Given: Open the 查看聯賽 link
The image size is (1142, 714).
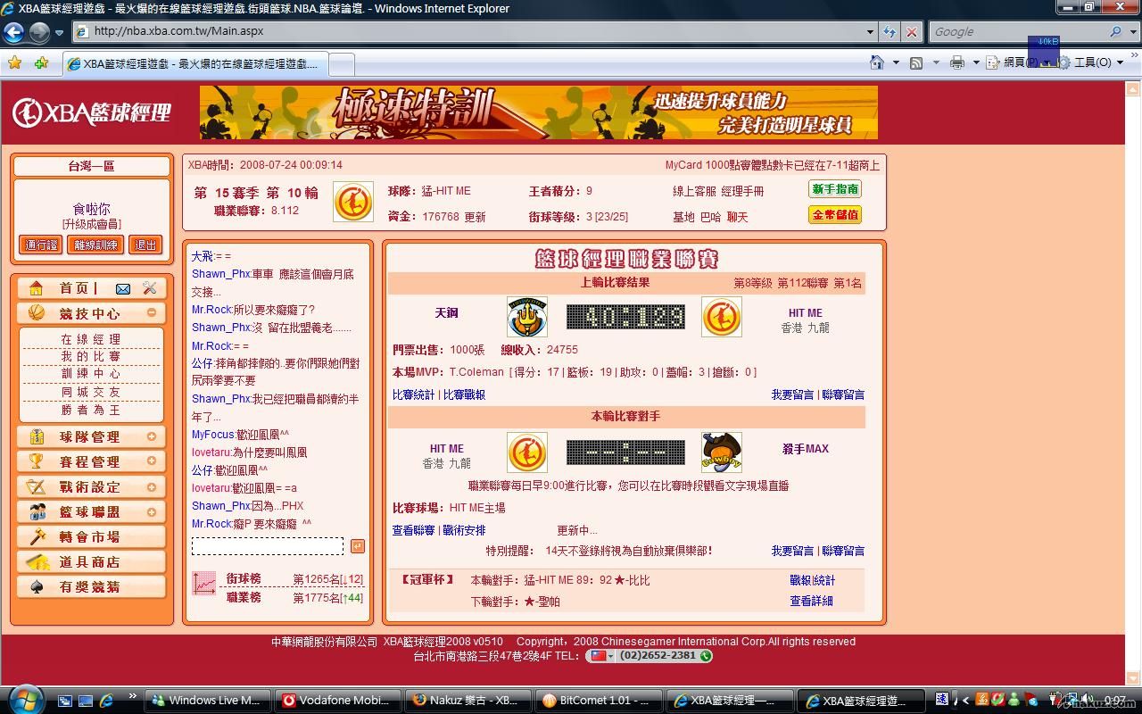Looking at the screenshot, I should tap(414, 530).
